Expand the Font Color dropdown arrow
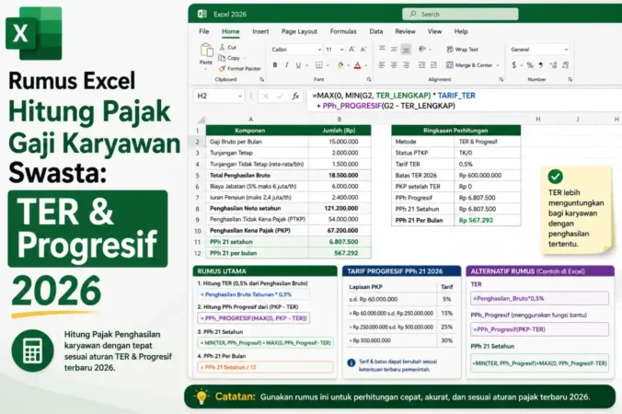Screen dimensions: 622x414 365,65
